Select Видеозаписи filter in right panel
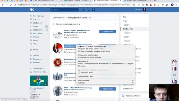 [128, 89]
